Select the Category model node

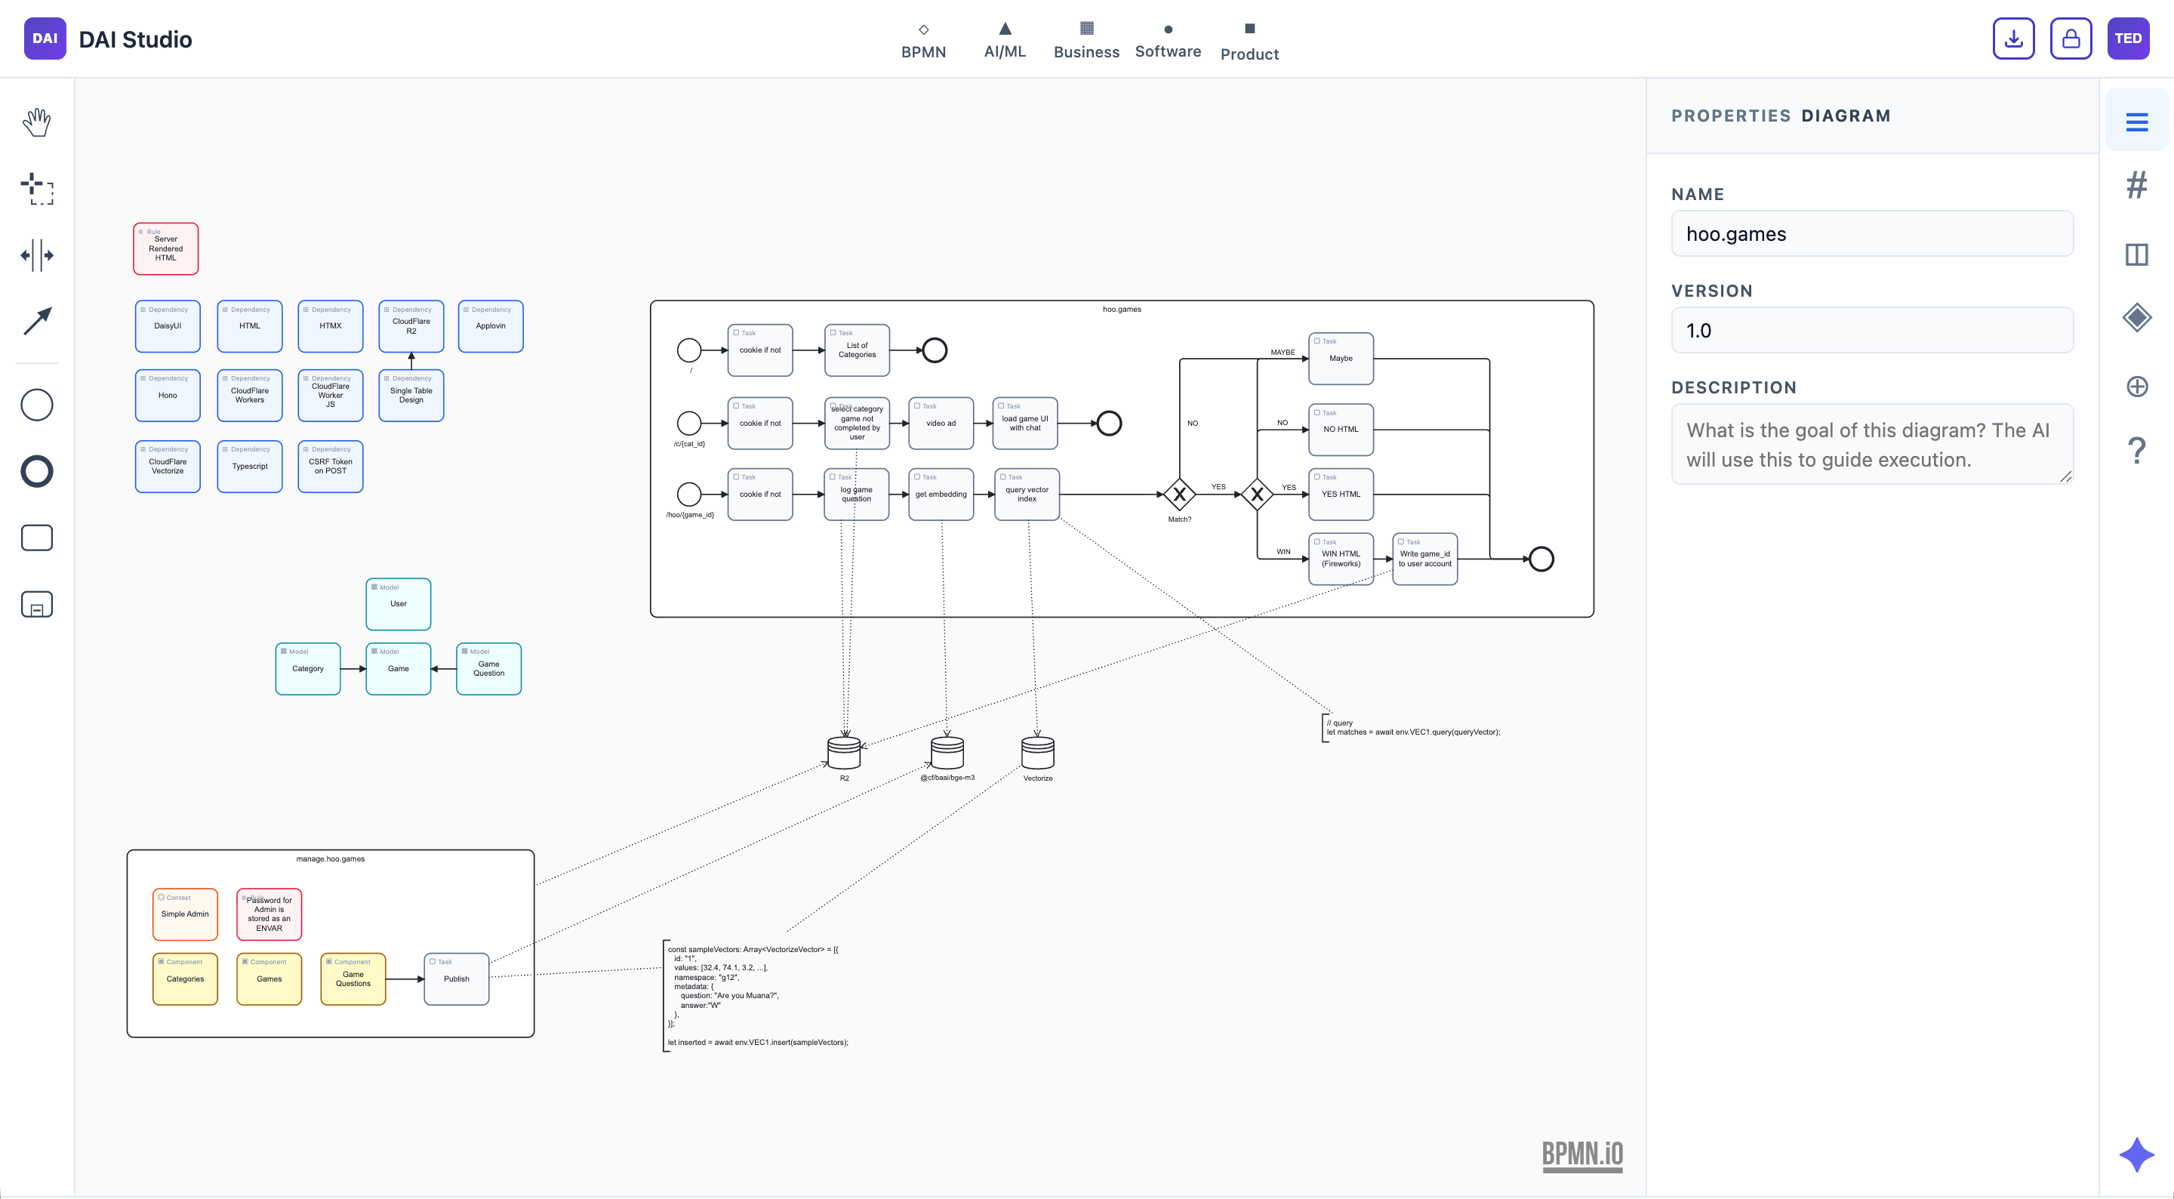tap(308, 669)
